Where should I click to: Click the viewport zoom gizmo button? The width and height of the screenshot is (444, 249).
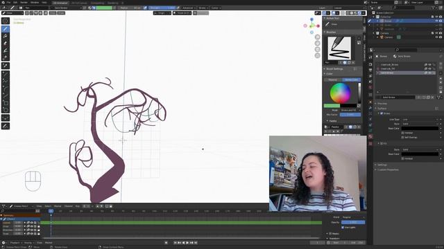click(318, 37)
